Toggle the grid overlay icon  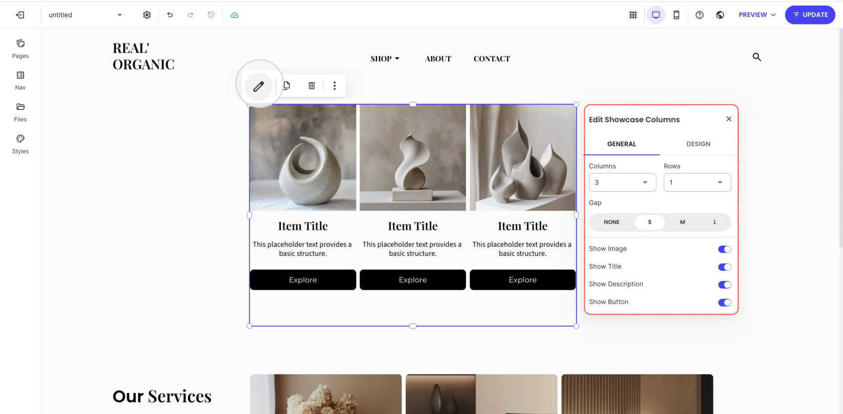pos(633,15)
